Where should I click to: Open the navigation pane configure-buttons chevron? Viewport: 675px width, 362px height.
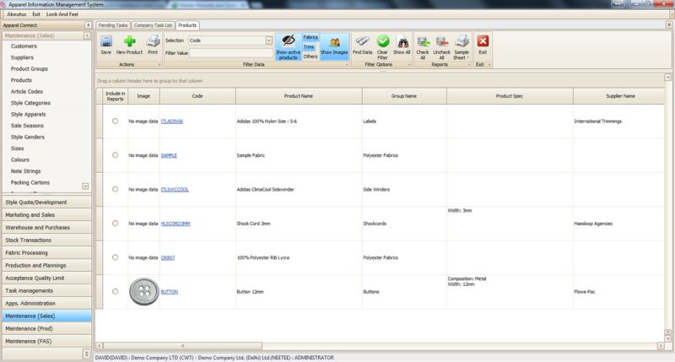click(86, 354)
